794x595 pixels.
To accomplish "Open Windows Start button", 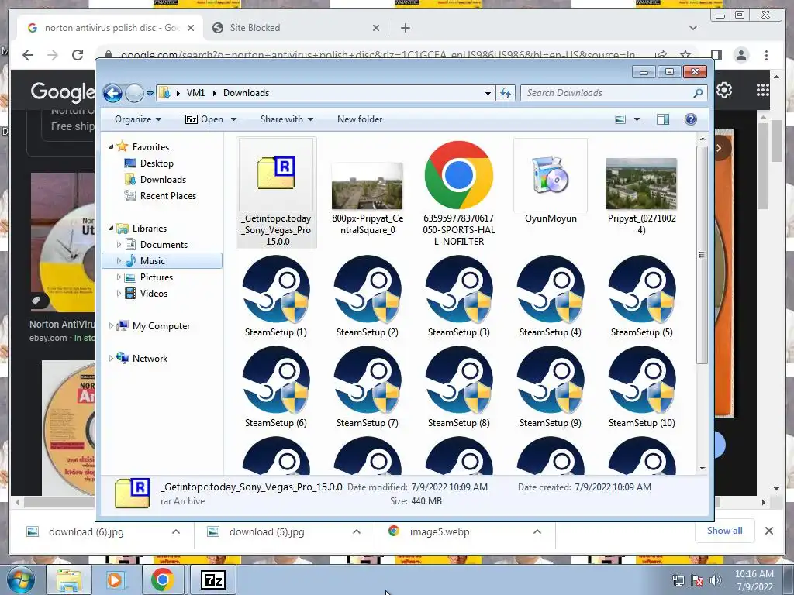I will pyautogui.click(x=20, y=580).
